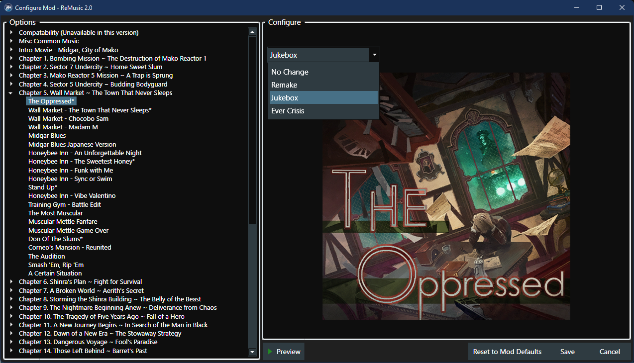
Task: Select Honeybee Inn - Sync or Swim
Action: tap(70, 179)
